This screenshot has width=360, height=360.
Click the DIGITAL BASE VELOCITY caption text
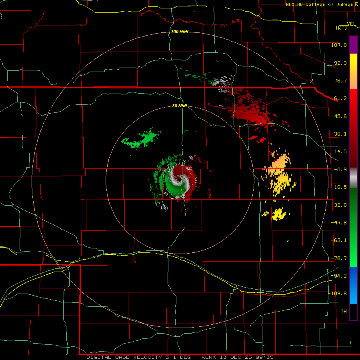click(x=124, y=357)
